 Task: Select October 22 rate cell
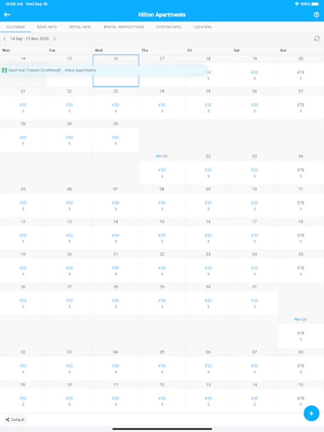tap(162, 271)
